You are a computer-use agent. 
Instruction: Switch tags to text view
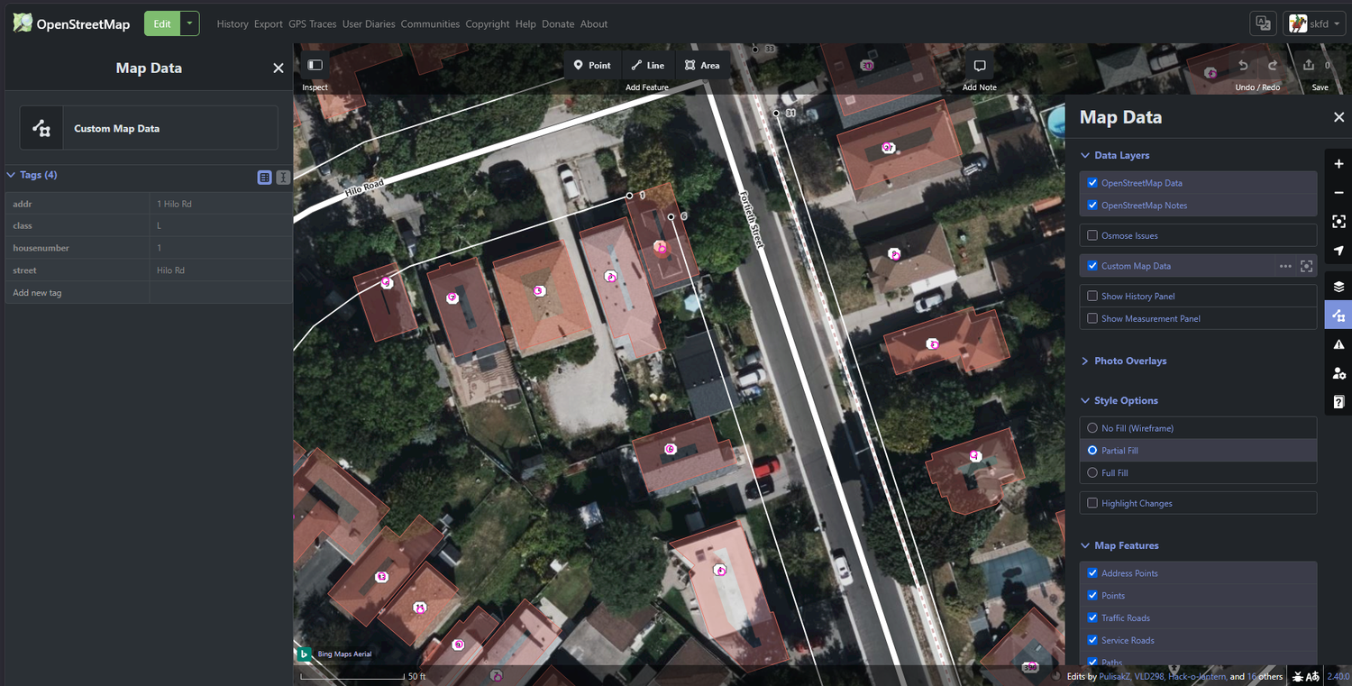tap(283, 178)
